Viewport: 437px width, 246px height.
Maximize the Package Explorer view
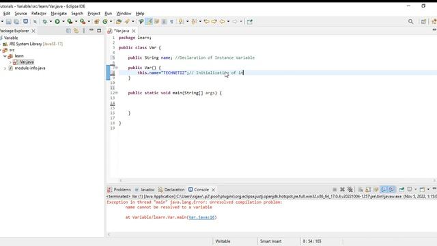(99, 30)
